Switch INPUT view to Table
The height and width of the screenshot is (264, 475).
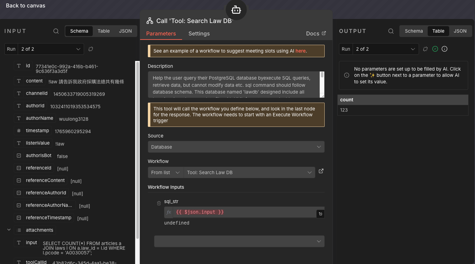coord(103,31)
